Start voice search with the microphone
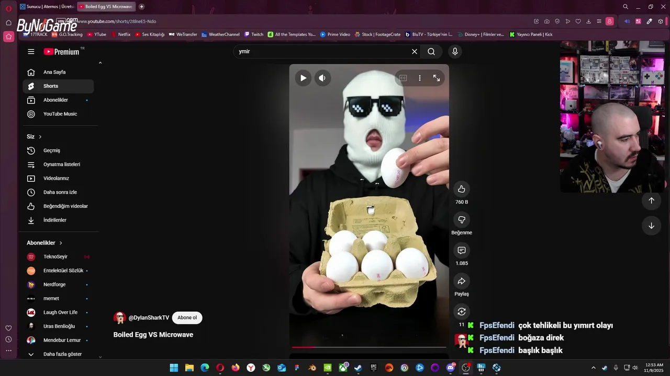670x376 pixels. pos(455,52)
